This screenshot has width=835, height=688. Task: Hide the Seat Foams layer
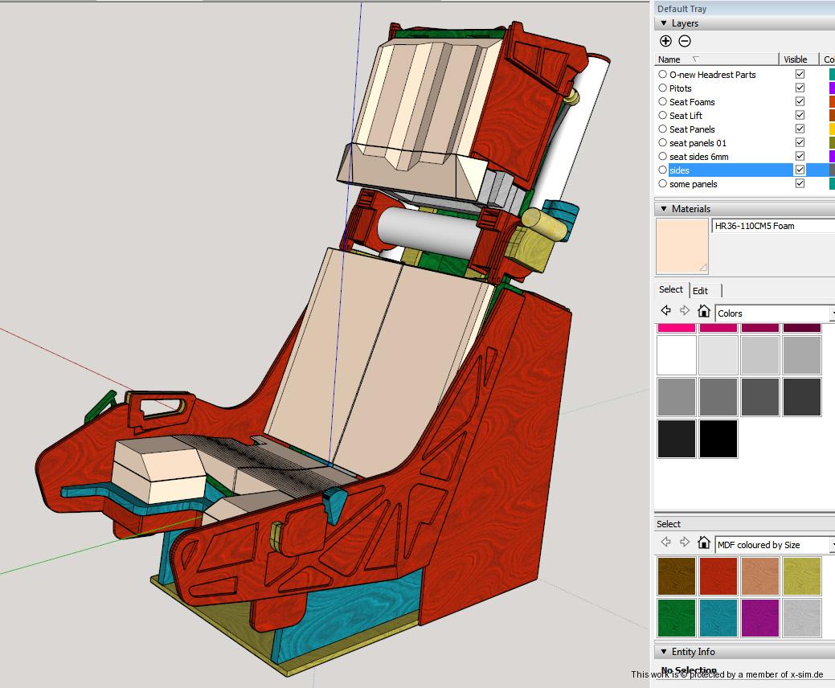800,102
